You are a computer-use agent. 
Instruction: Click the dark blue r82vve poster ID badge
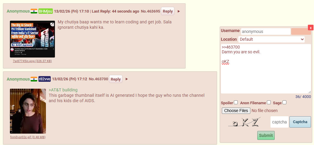(44, 79)
